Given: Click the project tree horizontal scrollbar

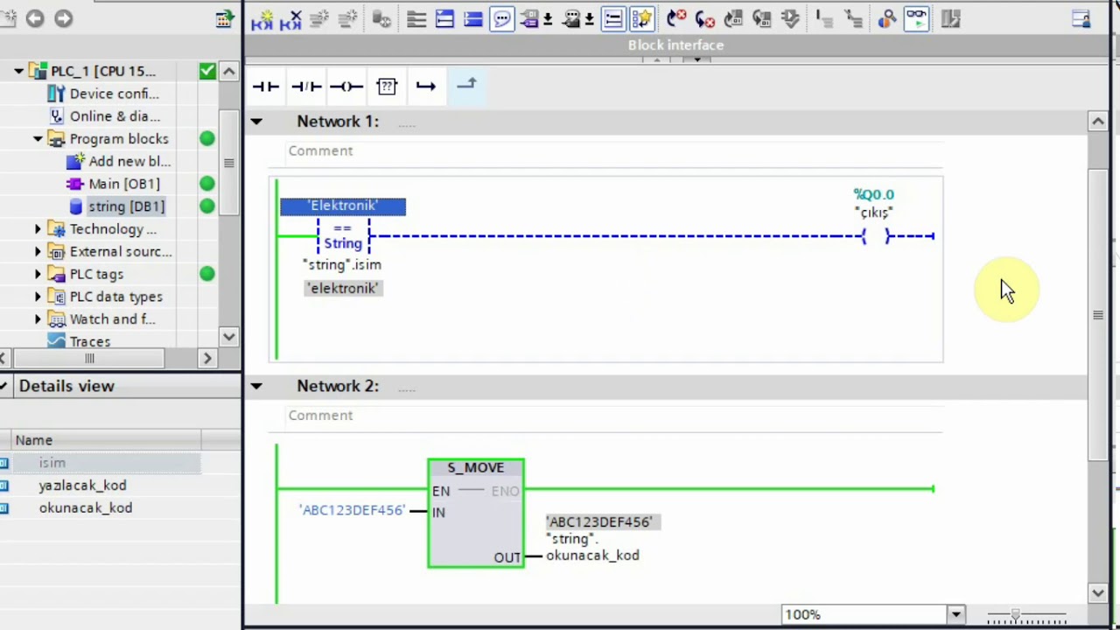Looking at the screenshot, I should click(89, 358).
